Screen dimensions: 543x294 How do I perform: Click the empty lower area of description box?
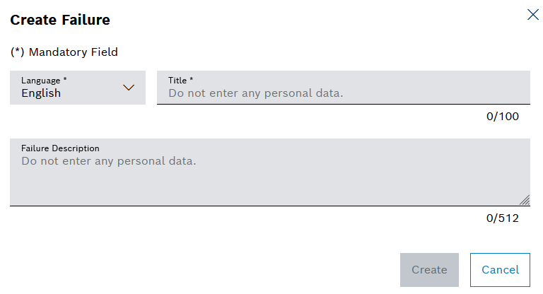[269, 189]
